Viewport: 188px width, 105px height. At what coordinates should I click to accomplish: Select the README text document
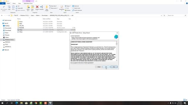[x=22, y=28]
